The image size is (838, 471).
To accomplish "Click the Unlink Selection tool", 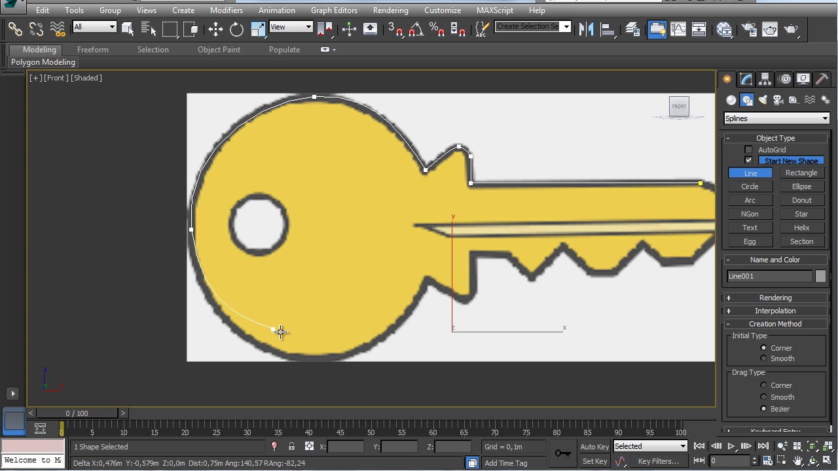I will tap(36, 29).
